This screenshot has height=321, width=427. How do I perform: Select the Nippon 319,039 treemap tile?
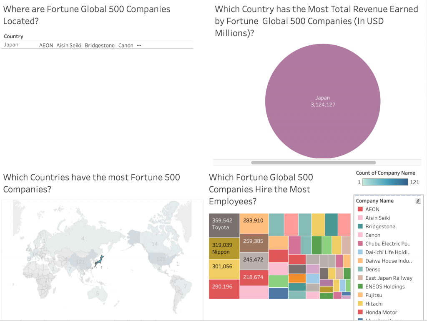coord(224,249)
